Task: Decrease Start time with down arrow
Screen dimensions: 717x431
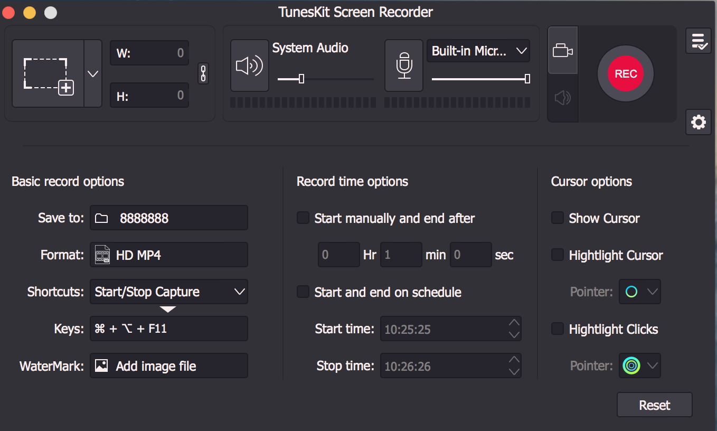Action: coord(514,335)
